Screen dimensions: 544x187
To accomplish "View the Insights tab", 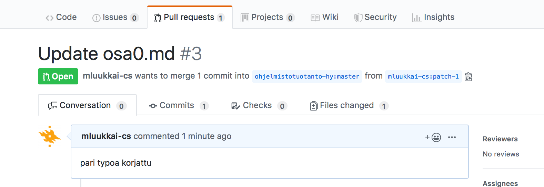I will click(433, 17).
